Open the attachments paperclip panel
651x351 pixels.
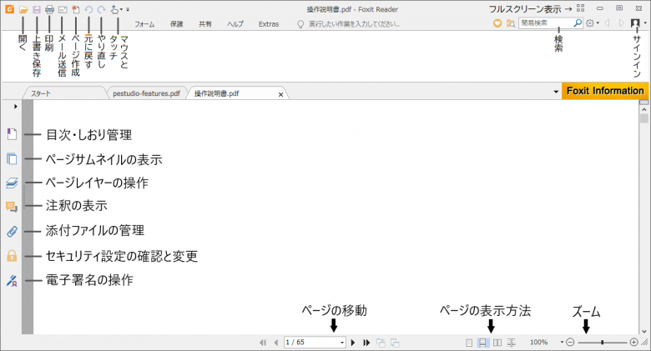click(12, 231)
